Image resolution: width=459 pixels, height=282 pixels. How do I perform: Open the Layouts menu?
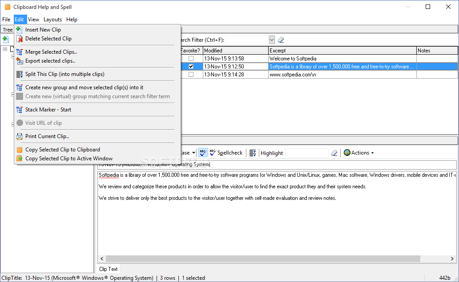click(52, 19)
